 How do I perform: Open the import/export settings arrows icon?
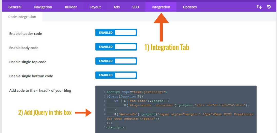click(259, 7)
